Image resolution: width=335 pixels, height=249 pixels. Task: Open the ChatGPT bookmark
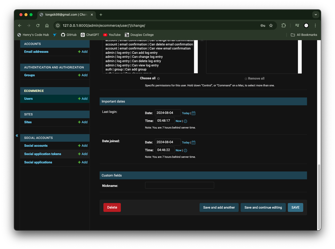pos(90,35)
